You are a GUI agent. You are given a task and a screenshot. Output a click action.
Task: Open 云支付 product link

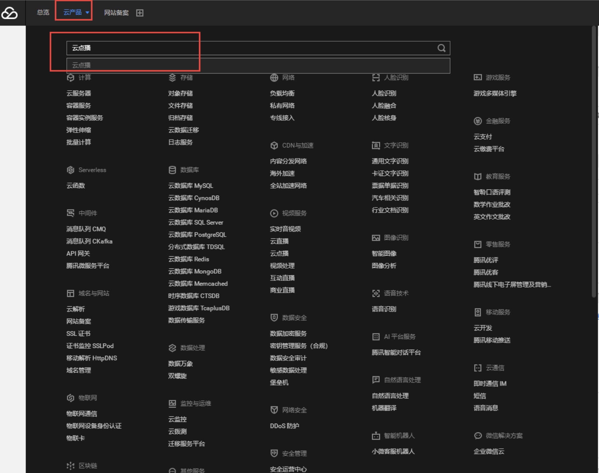coord(483,137)
